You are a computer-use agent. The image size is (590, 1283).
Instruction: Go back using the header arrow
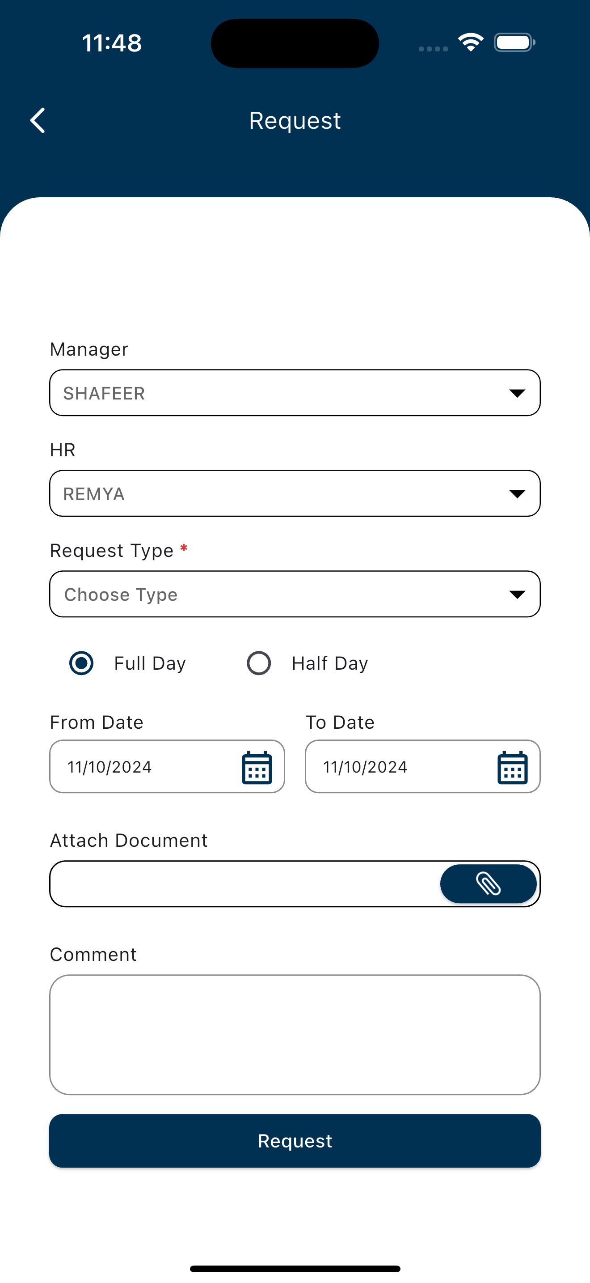pyautogui.click(x=38, y=120)
